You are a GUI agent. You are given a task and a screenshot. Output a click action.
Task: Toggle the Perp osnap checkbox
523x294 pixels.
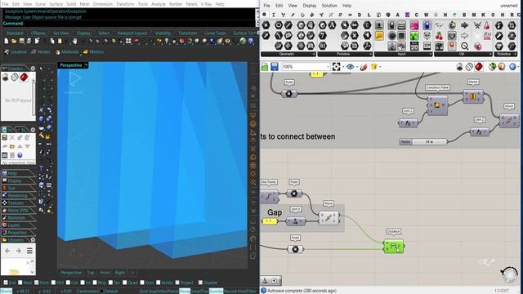tap(95, 283)
